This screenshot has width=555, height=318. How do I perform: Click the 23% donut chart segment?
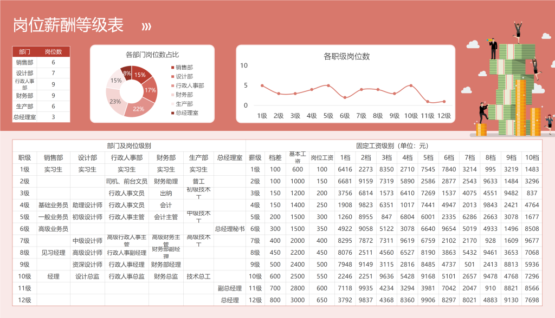pyautogui.click(x=115, y=102)
